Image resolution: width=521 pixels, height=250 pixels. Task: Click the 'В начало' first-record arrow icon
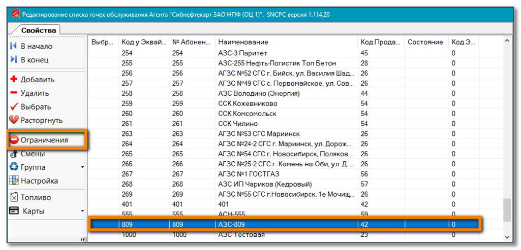pyautogui.click(x=14, y=46)
